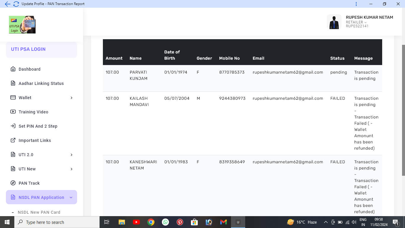Click the WhatsApp icon in taskbar
The width and height of the screenshot is (405, 228).
point(165,222)
